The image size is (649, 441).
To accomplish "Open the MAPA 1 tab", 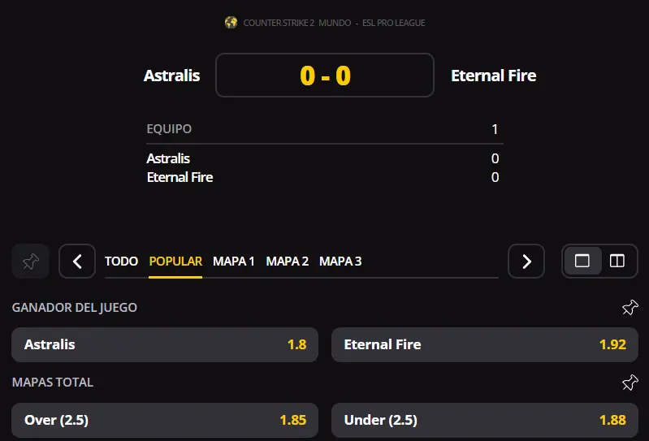I will (x=234, y=261).
